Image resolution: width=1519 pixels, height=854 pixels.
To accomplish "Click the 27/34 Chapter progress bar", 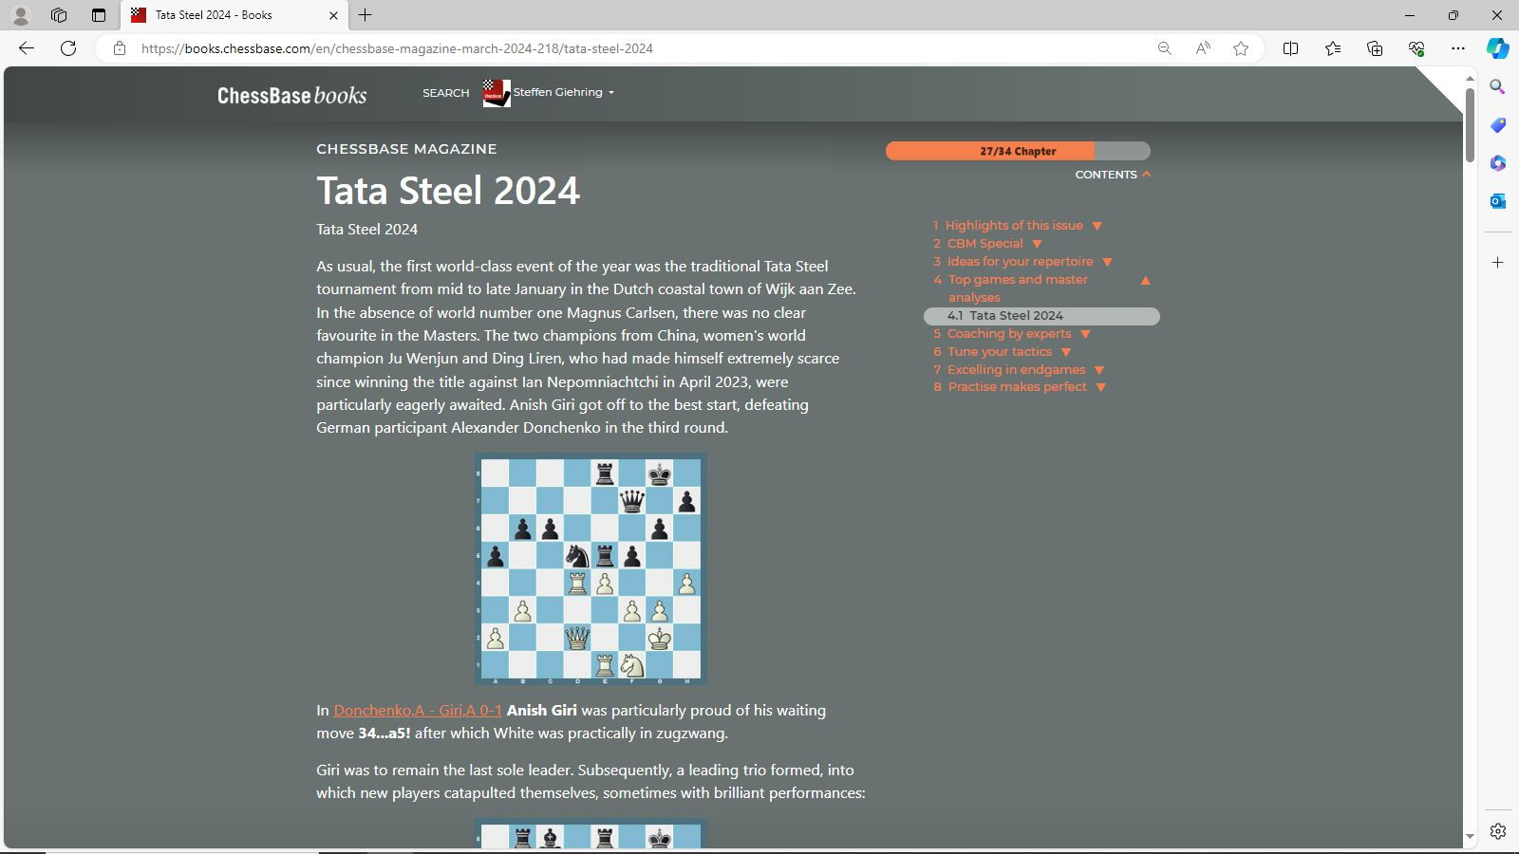I will pyautogui.click(x=1018, y=151).
